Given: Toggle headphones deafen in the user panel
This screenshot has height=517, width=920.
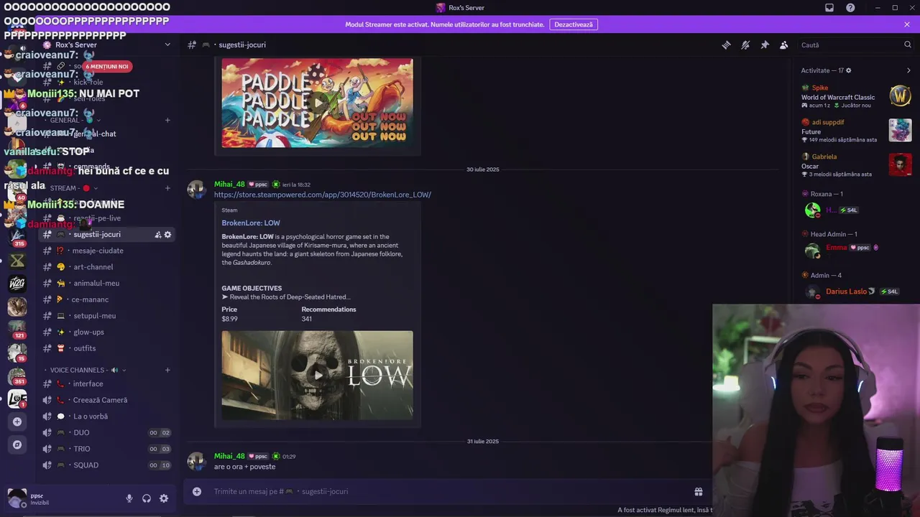Looking at the screenshot, I should (x=147, y=498).
